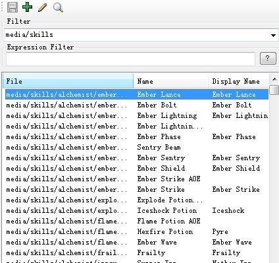Click the scrollbar up arrow

pos(274,79)
